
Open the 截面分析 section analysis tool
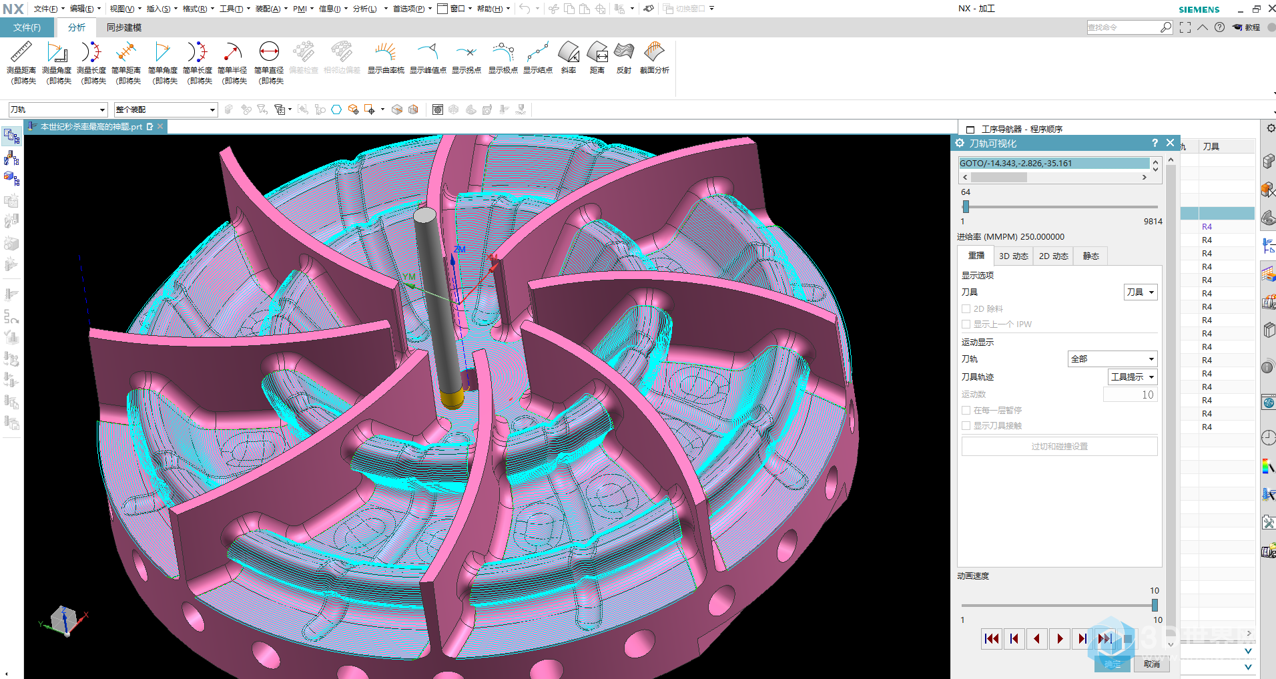click(x=655, y=57)
